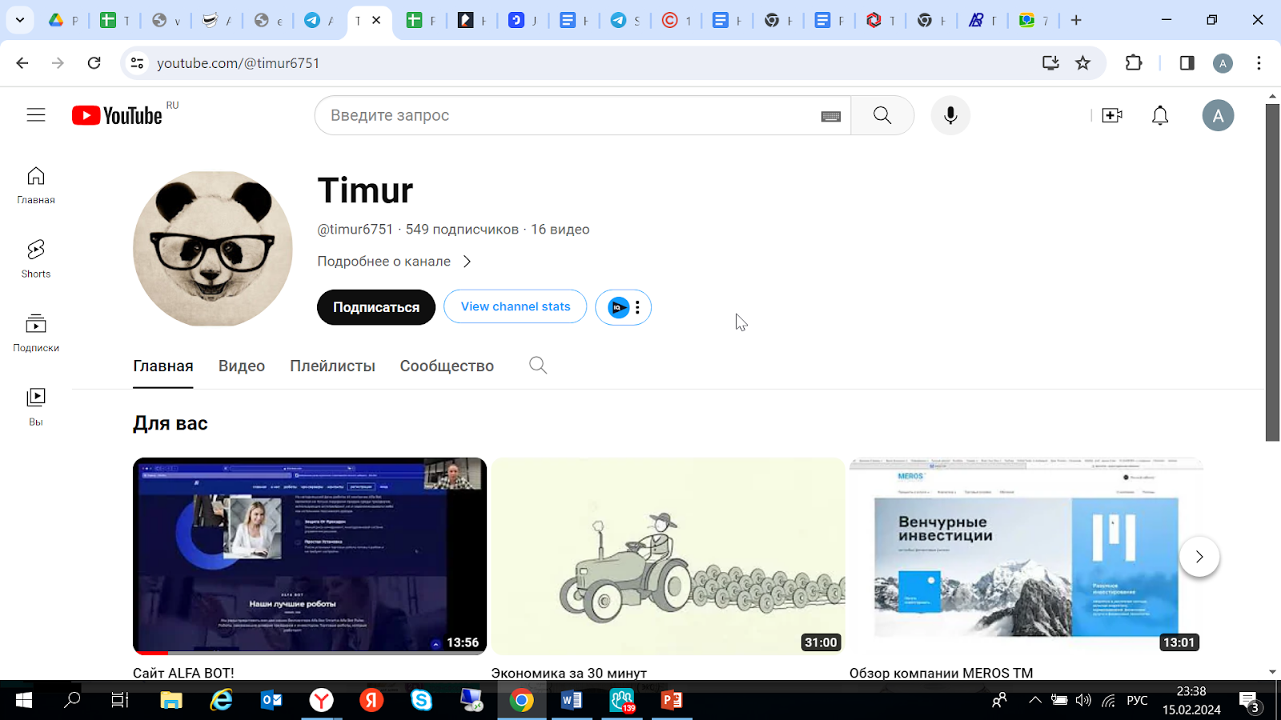This screenshot has height=720, width=1281.
Task: Open the Windows Start menu
Action: pyautogui.click(x=24, y=701)
